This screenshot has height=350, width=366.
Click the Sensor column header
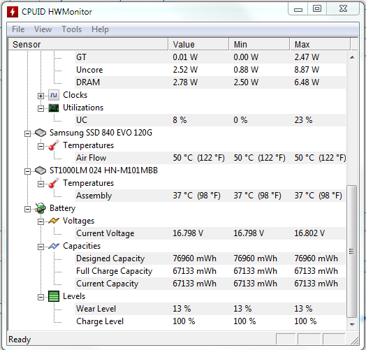[88, 45]
